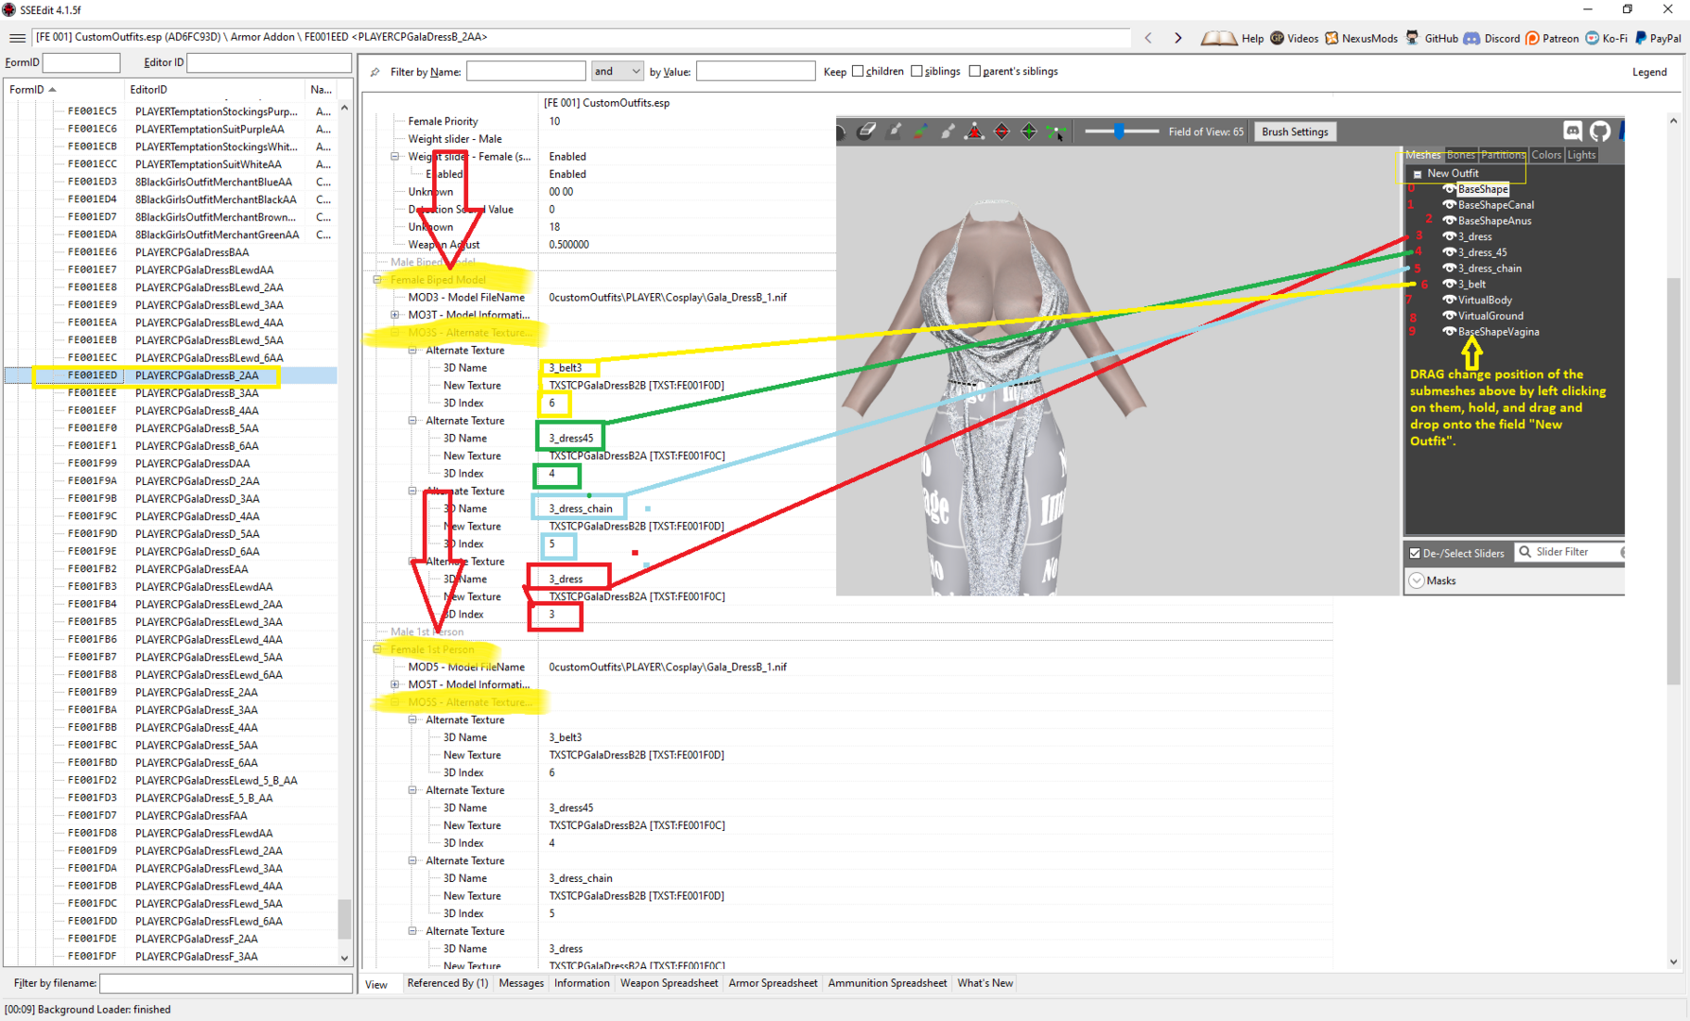Select the red triangle move-vertex tool

tap(974, 131)
